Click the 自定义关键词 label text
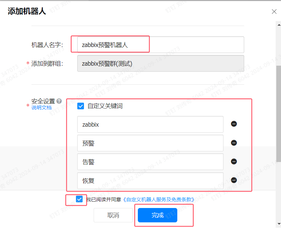 point(105,106)
